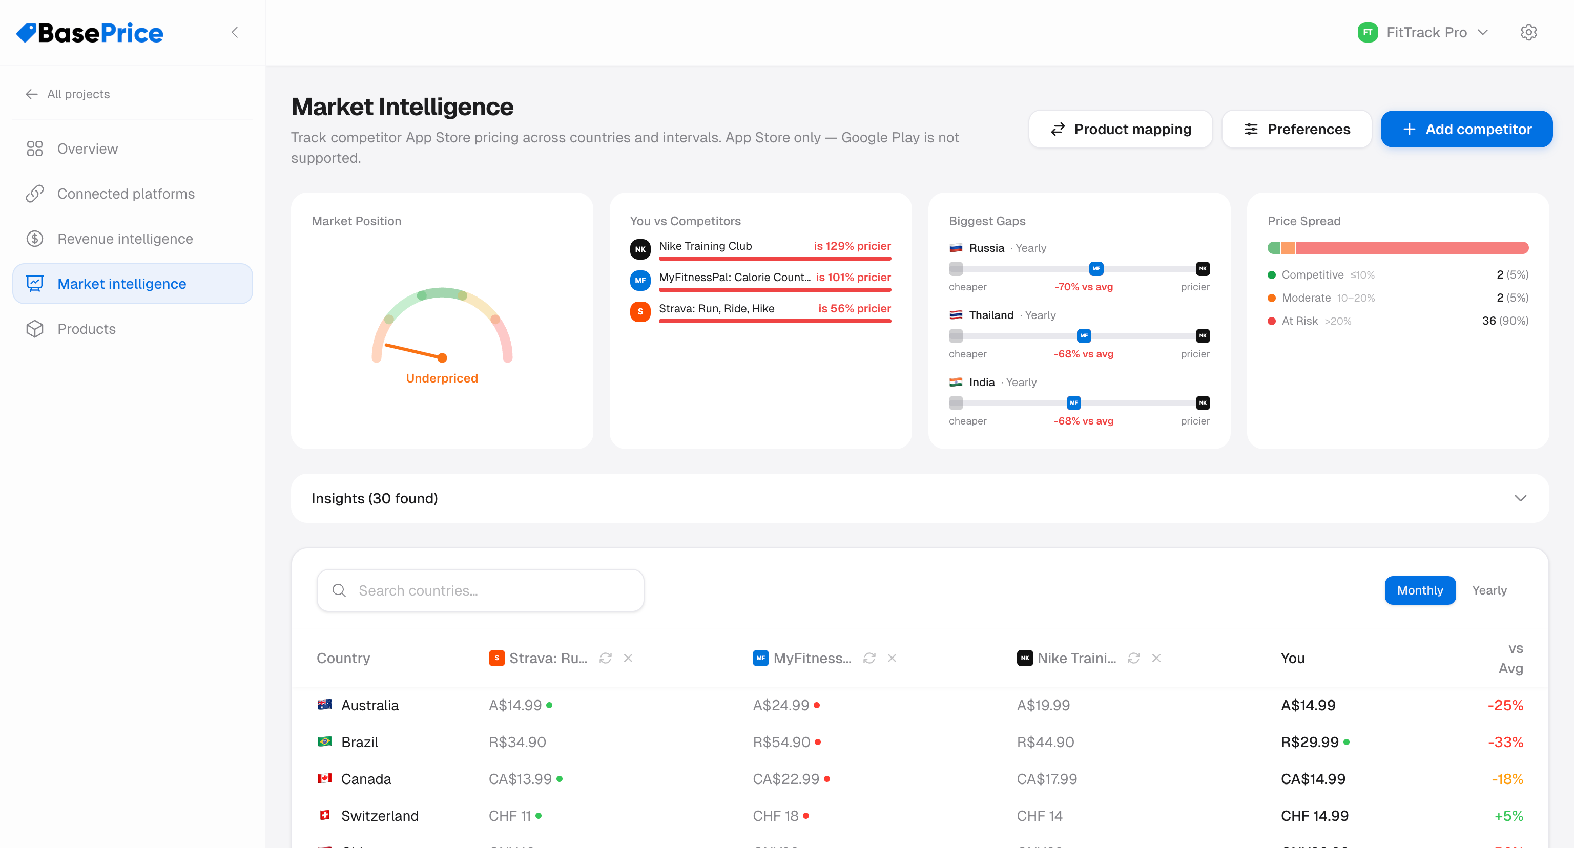Click the Canada row country name

point(366,779)
